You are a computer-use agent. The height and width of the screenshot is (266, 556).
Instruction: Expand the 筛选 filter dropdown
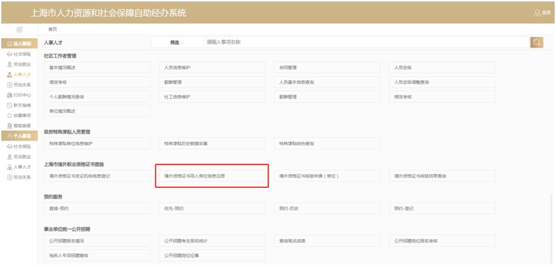177,43
